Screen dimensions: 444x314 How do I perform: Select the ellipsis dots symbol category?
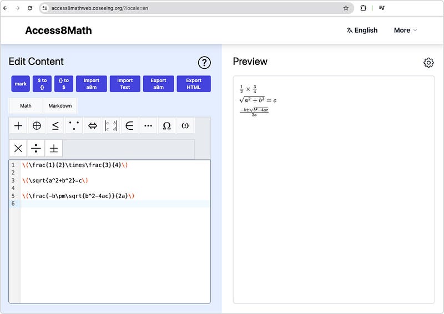tap(148, 125)
